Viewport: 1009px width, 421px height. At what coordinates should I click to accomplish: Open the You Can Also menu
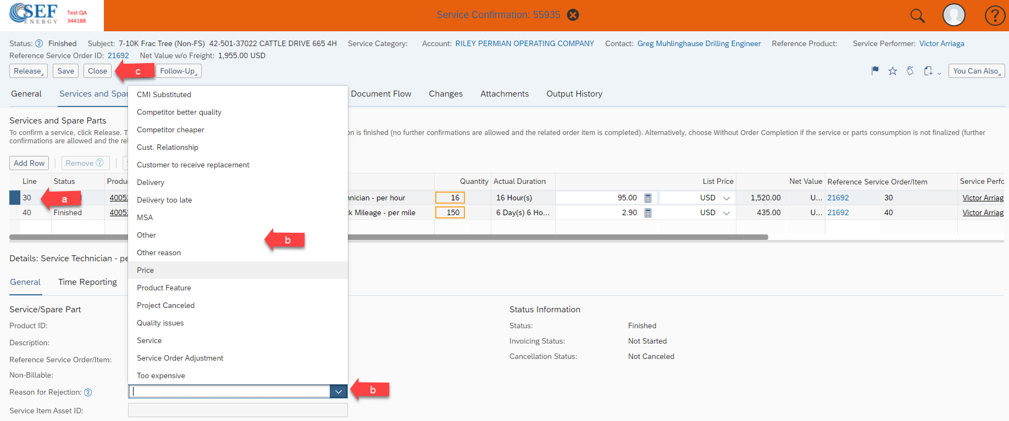pyautogui.click(x=977, y=71)
